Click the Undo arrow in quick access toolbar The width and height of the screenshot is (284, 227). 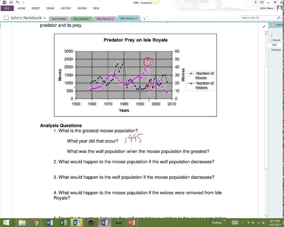17,2
